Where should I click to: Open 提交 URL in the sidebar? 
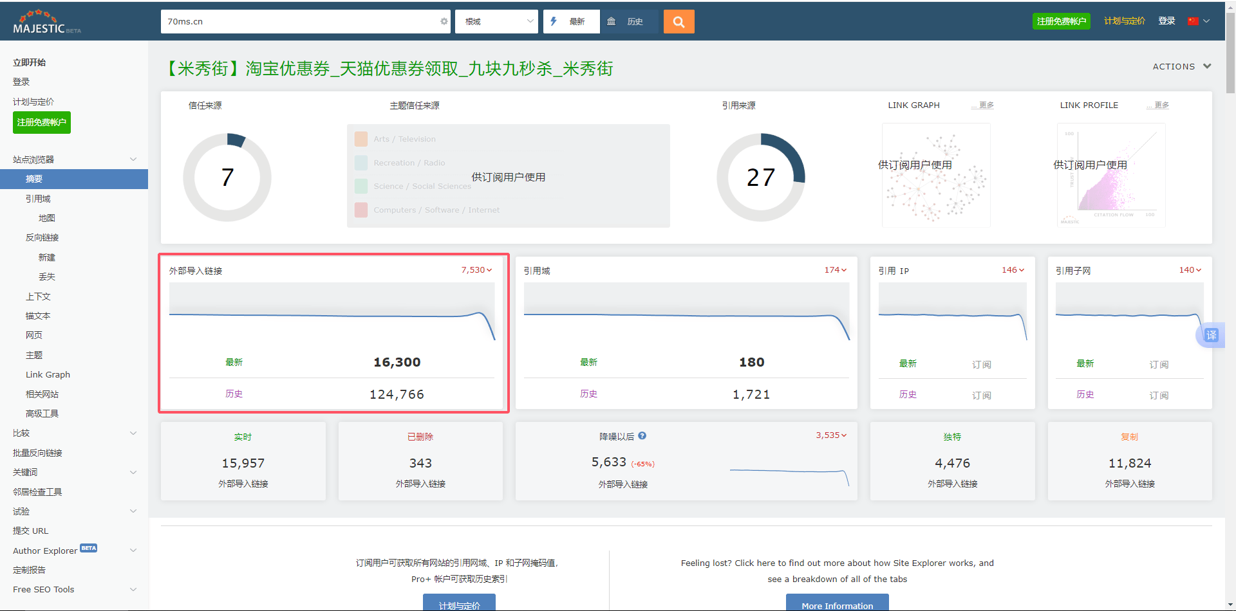(30, 531)
